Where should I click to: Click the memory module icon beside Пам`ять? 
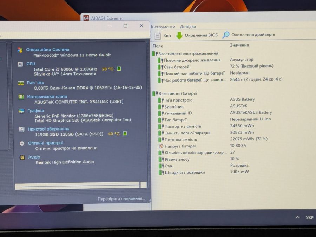21,83
